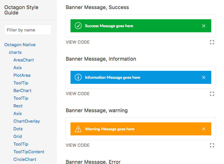Open the CircleChart sidebar entry
The width and height of the screenshot is (224, 164).
pos(25,159)
